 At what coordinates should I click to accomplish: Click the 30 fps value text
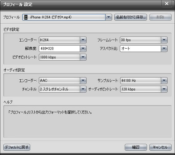(x=126, y=40)
